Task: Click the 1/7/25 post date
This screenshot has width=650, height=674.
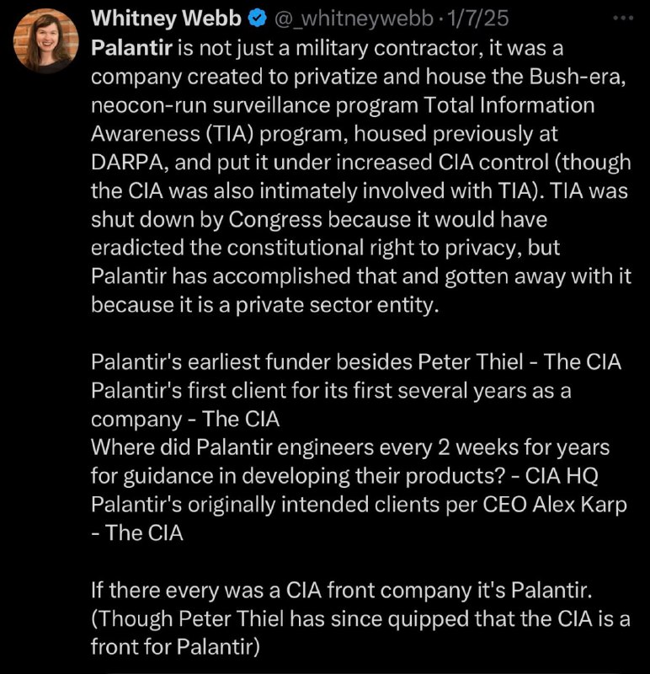Action: 477,19
